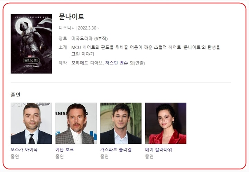The image size is (249, 172).
Task: Click the 오스카 아이삭 name link
Action: [x=24, y=150]
